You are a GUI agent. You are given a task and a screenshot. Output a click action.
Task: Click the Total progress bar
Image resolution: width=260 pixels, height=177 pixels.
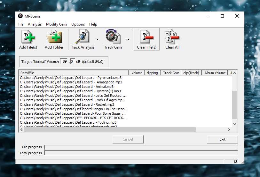[x=141, y=153]
